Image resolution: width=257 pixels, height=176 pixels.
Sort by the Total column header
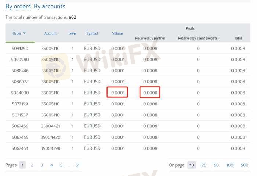pyautogui.click(x=238, y=38)
